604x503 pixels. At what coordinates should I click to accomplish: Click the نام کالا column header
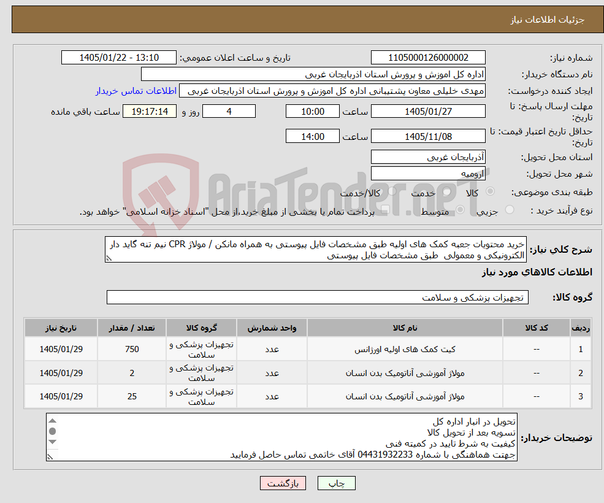pos(405,328)
